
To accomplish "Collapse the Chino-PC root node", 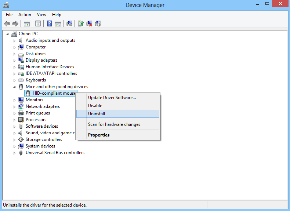I will pos(7,34).
